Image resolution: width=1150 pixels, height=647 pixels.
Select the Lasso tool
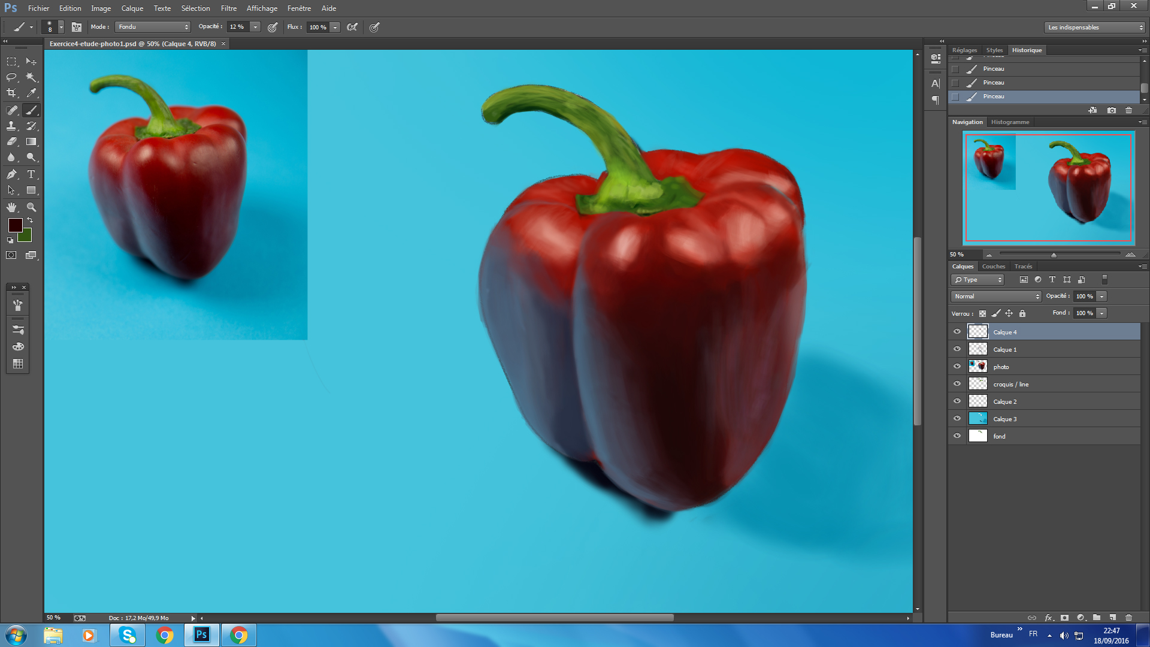11,77
